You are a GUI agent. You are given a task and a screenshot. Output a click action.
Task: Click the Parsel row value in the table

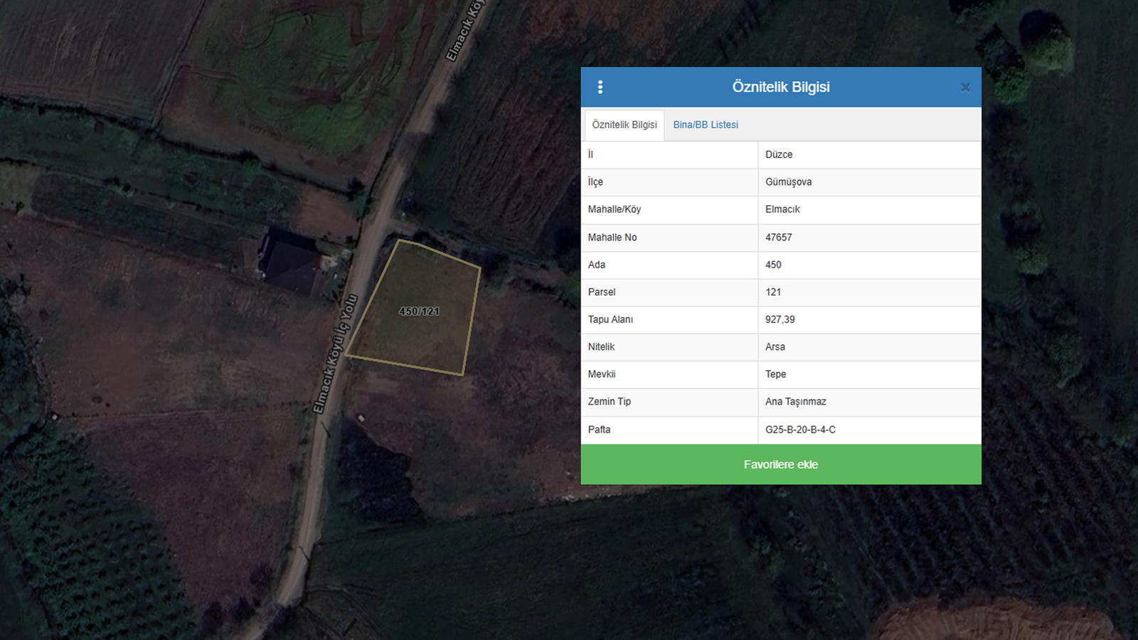click(x=773, y=292)
